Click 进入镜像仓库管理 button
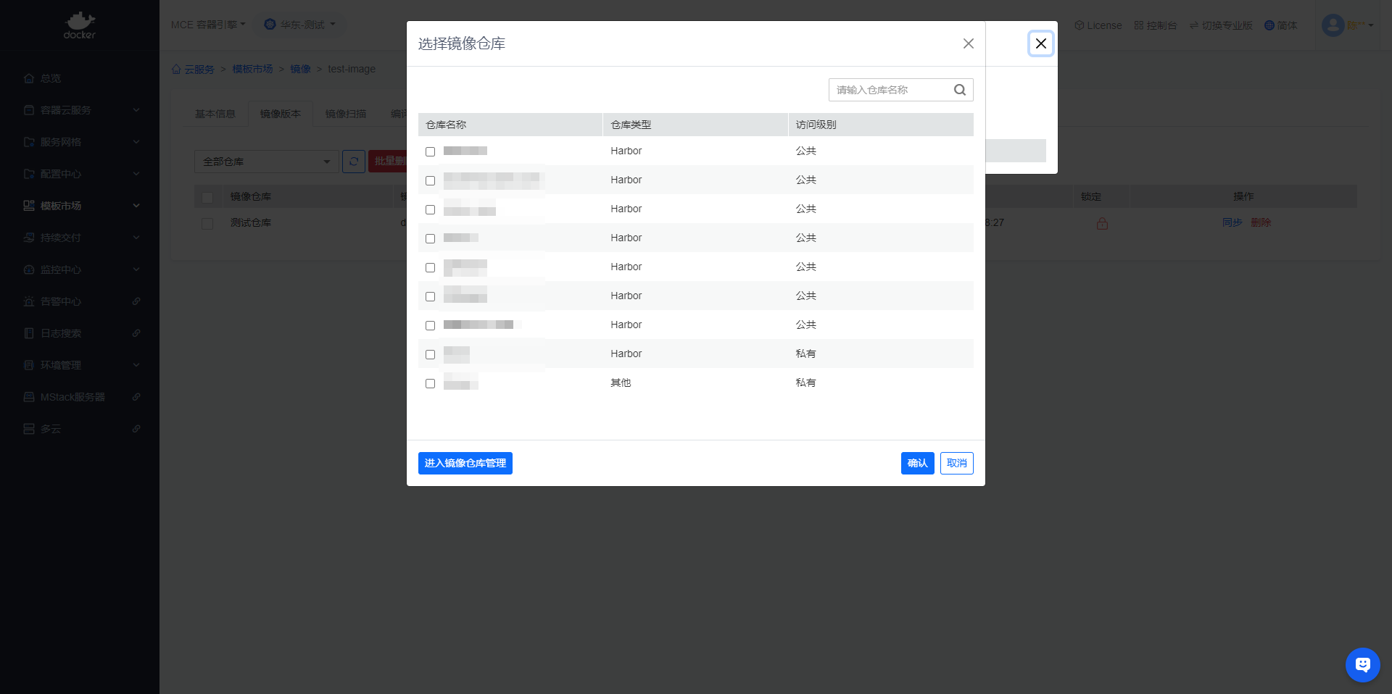The width and height of the screenshot is (1392, 694). click(465, 463)
